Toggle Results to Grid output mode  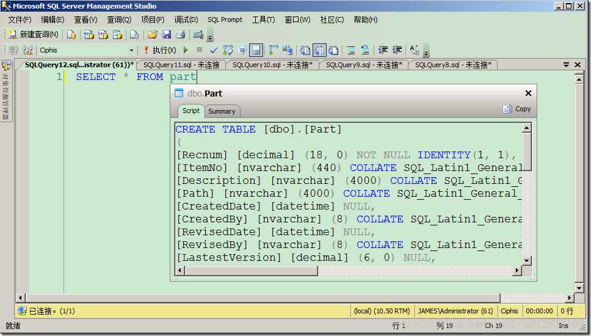coord(319,50)
